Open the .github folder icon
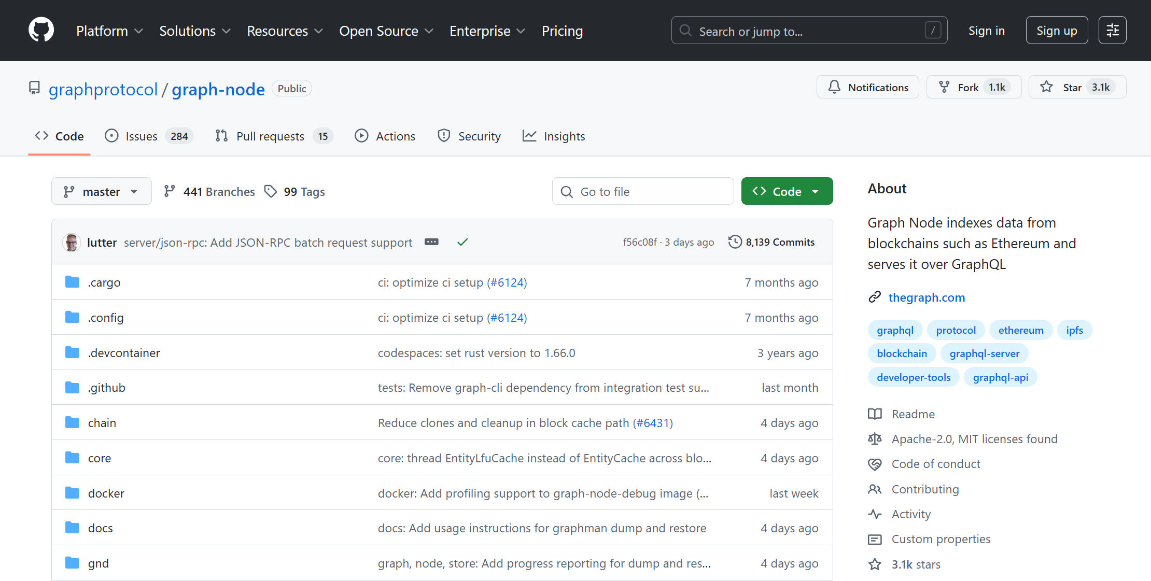The image size is (1151, 581). [72, 388]
